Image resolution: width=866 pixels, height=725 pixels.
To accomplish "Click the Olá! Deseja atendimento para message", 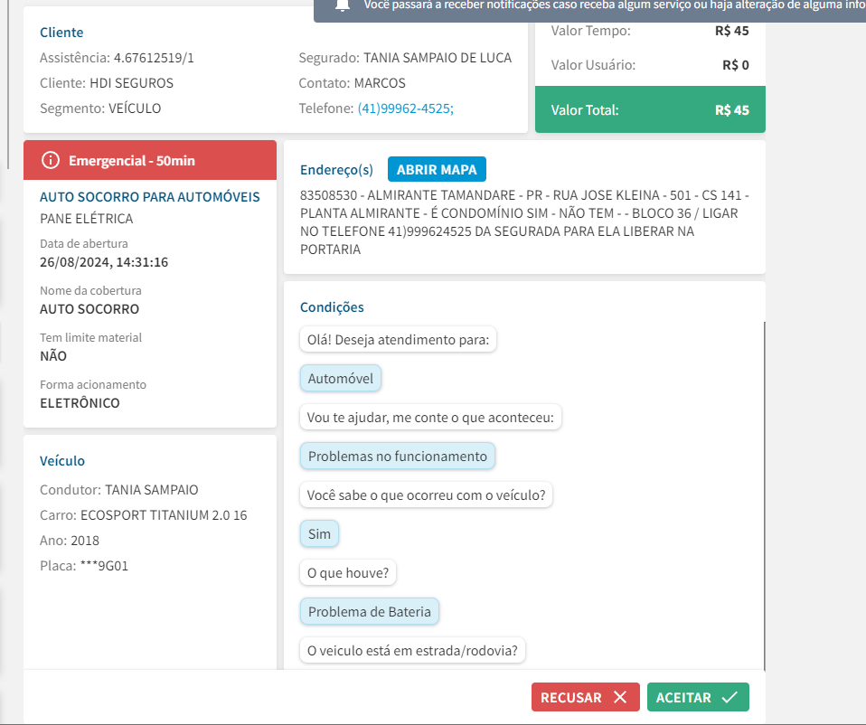I will tap(398, 341).
